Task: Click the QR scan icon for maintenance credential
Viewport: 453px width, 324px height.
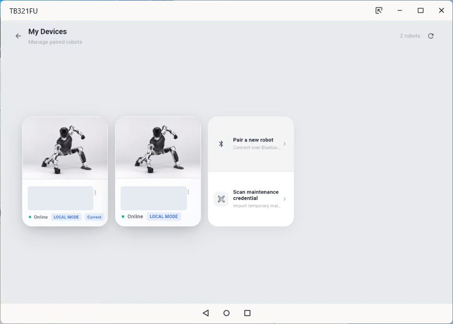Action: click(221, 199)
